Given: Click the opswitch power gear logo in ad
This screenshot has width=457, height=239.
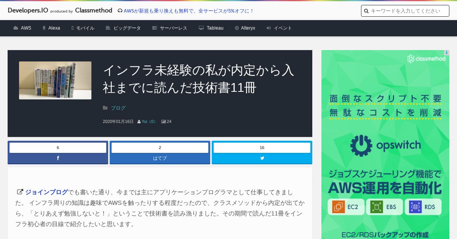Looking at the screenshot, I should pyautogui.click(x=361, y=145).
